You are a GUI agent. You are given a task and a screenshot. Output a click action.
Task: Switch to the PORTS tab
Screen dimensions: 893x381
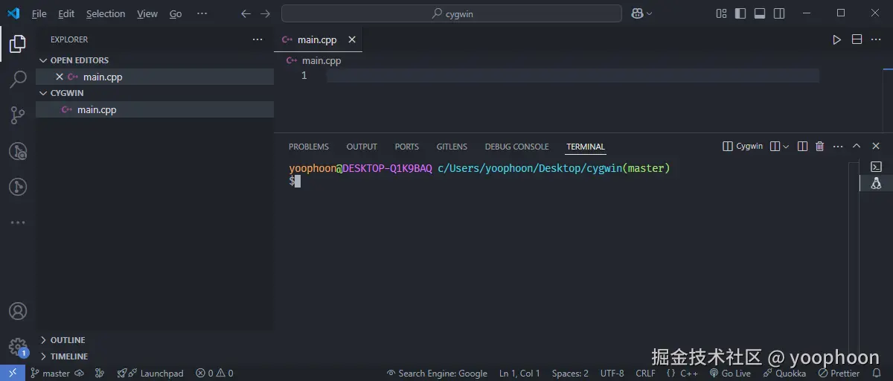[407, 147]
